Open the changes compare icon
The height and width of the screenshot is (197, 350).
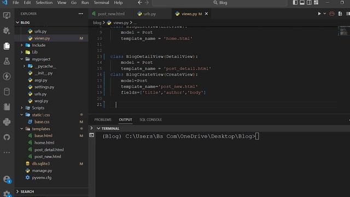[x=340, y=14]
